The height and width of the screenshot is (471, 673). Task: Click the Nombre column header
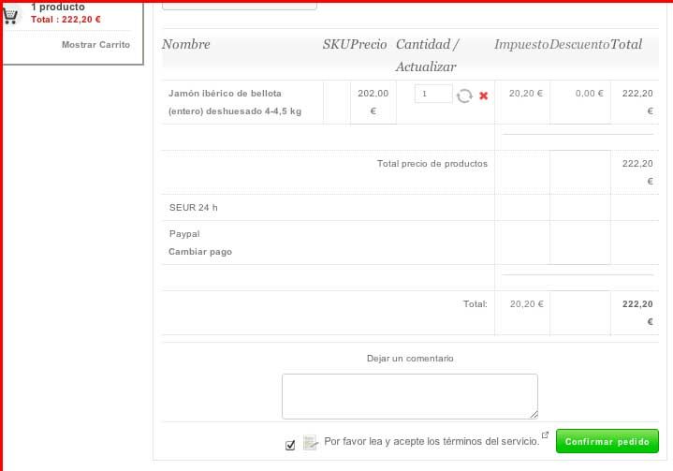[186, 44]
